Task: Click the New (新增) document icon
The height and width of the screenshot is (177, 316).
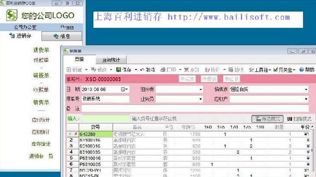Action: coord(69,70)
